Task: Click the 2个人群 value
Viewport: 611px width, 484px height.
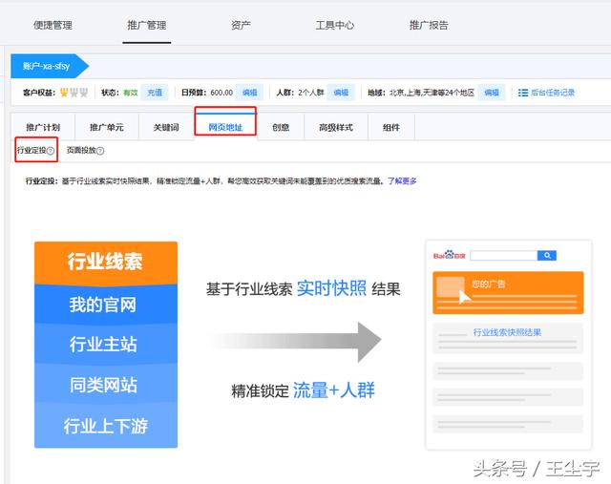Action: pyautogui.click(x=311, y=93)
